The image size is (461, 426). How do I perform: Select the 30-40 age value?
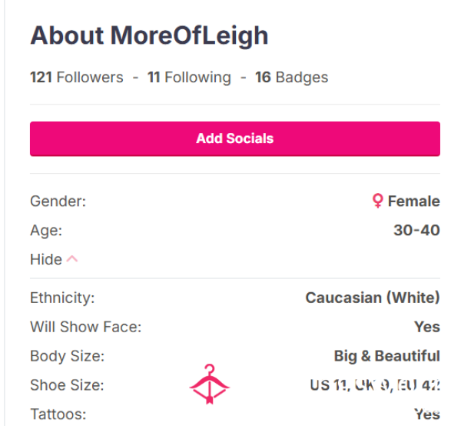point(416,230)
